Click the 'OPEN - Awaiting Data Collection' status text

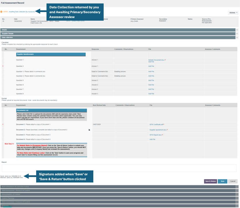coord(19,12)
